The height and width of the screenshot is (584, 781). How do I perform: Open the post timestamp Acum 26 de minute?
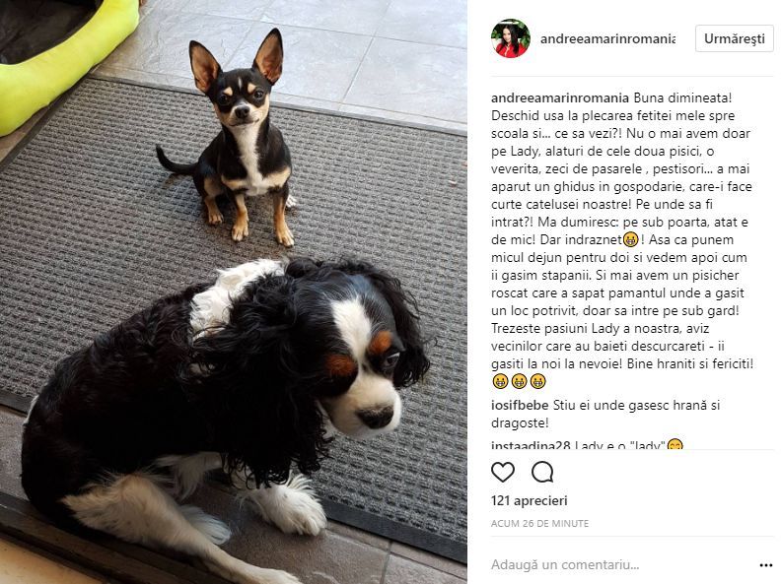click(539, 523)
